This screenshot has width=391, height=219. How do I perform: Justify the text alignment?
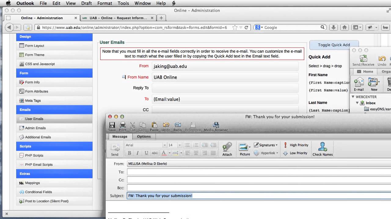(213, 153)
